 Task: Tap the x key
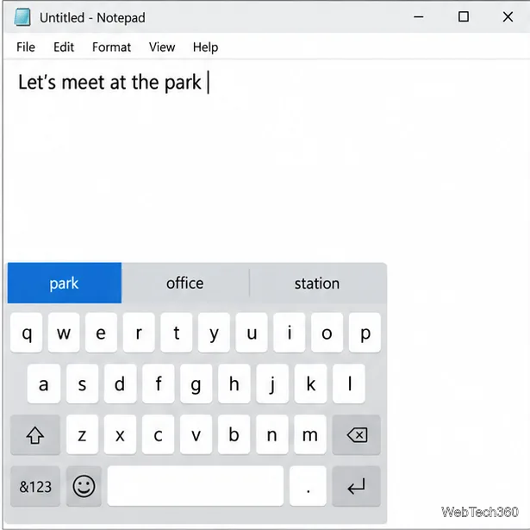tap(120, 435)
